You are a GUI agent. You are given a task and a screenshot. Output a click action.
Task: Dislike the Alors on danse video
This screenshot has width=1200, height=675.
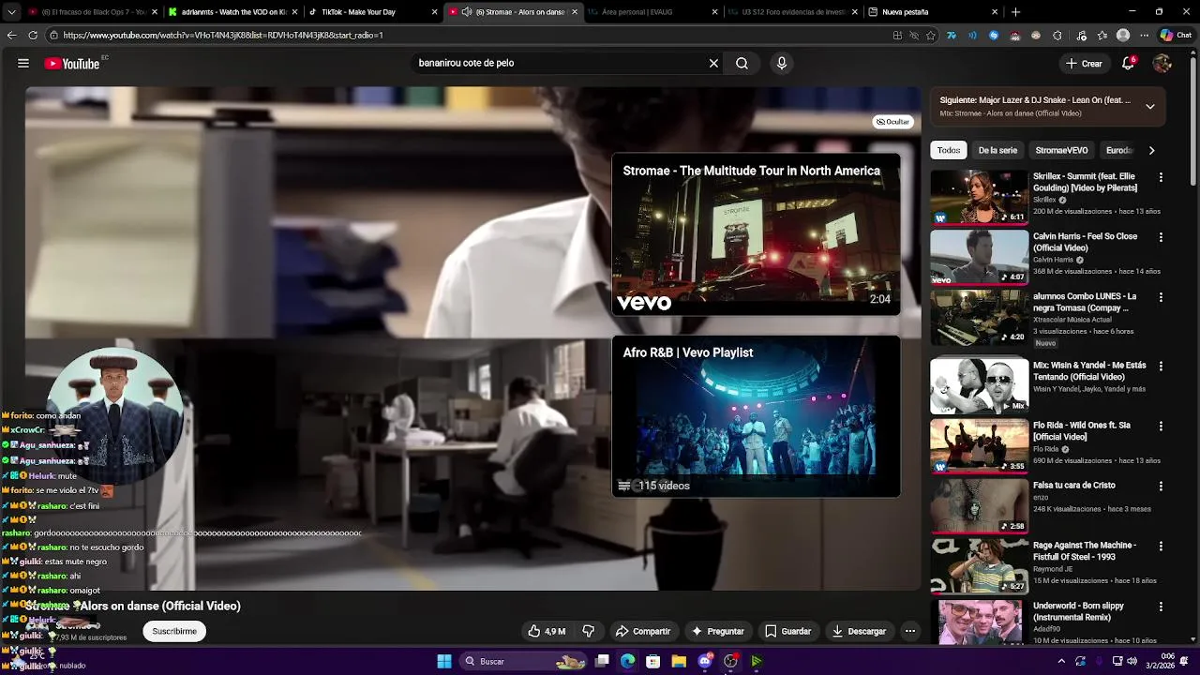tap(589, 631)
